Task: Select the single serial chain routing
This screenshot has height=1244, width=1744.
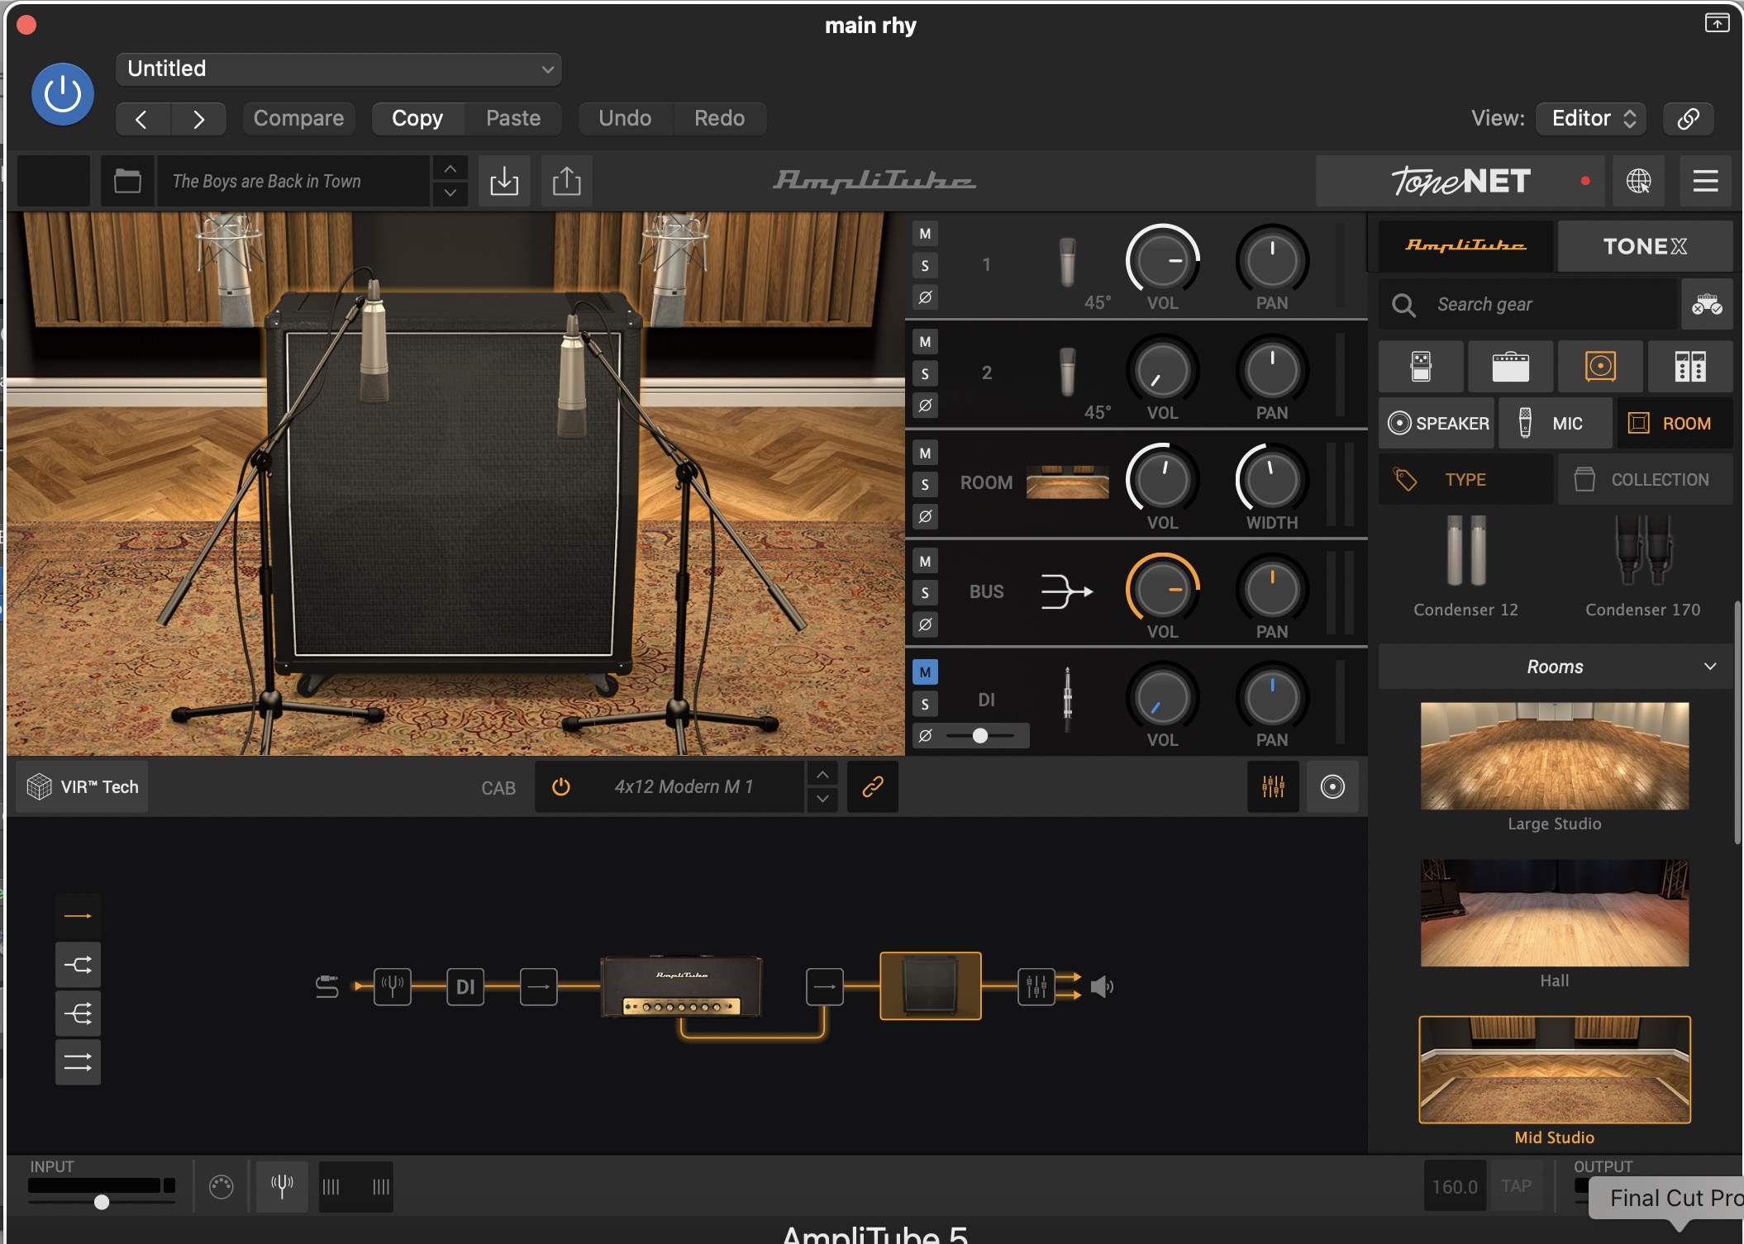Action: (79, 916)
